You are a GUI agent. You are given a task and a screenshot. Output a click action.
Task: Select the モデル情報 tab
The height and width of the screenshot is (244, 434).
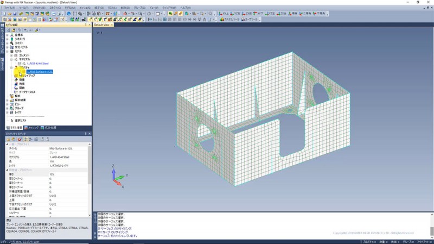(15, 128)
